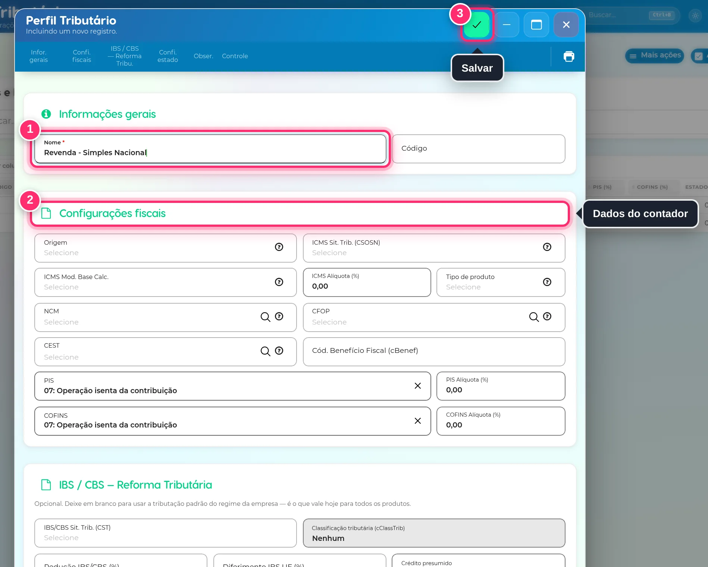Image resolution: width=708 pixels, height=567 pixels.
Task: Open the Tipo de produto dropdown
Action: click(501, 282)
